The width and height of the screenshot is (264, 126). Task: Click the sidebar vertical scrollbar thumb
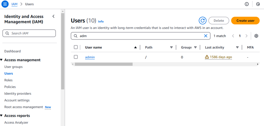63,51
